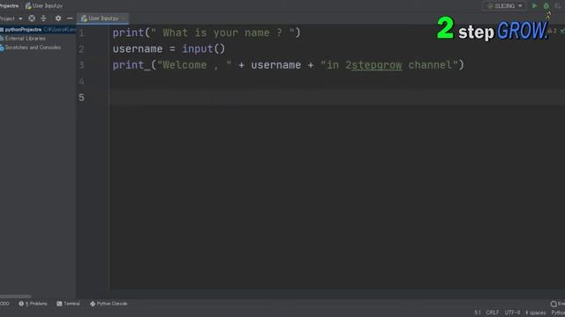Click the locate/select opened file target icon

click(x=32, y=18)
